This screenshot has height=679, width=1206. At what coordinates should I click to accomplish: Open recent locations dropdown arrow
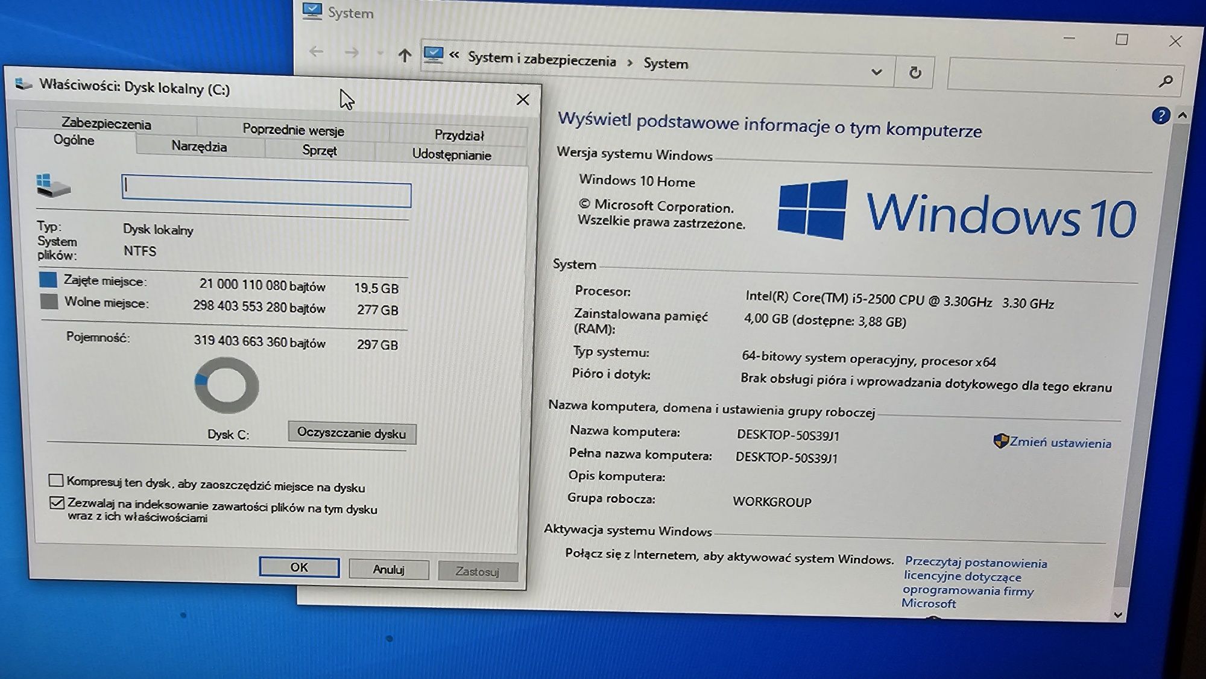tap(380, 54)
